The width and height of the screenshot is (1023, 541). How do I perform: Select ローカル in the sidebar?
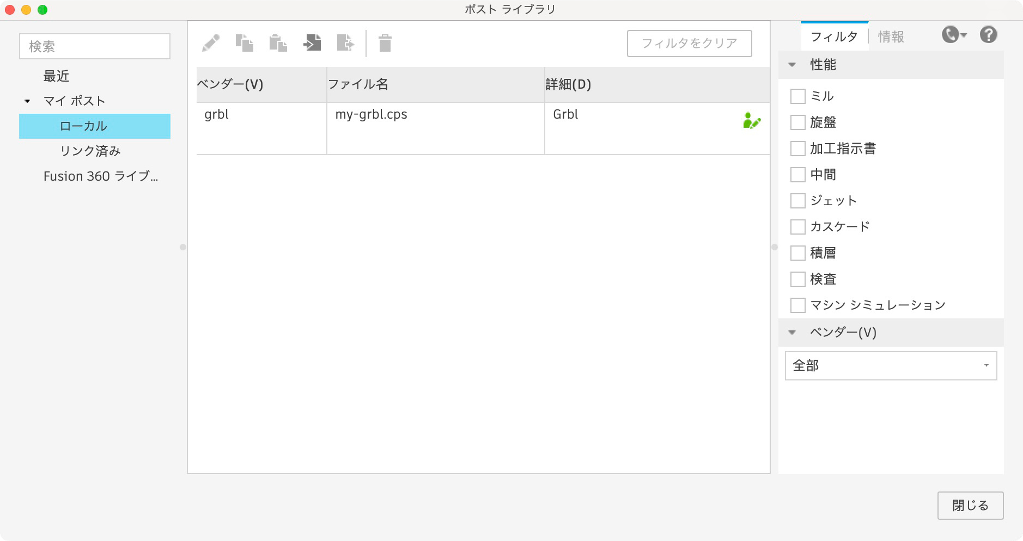(x=95, y=126)
